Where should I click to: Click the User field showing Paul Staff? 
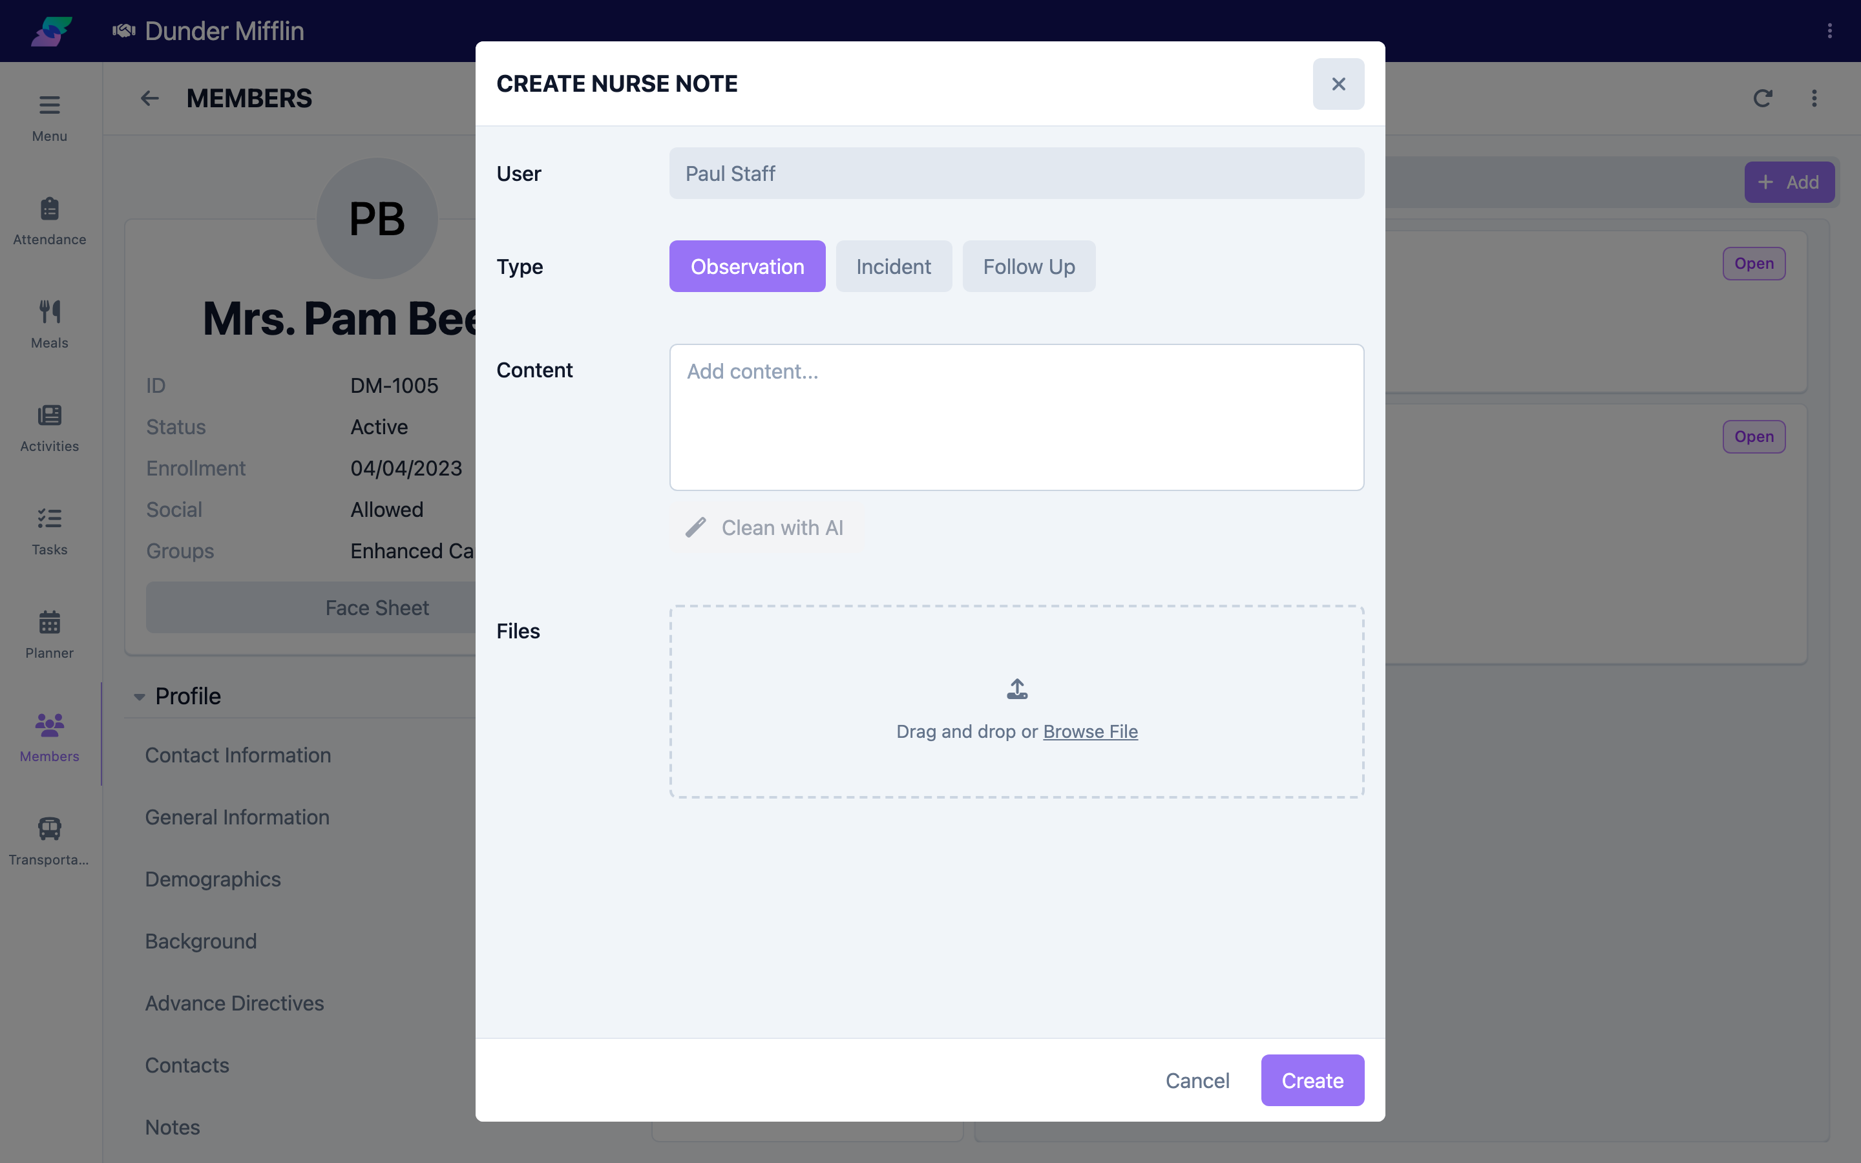(1016, 173)
